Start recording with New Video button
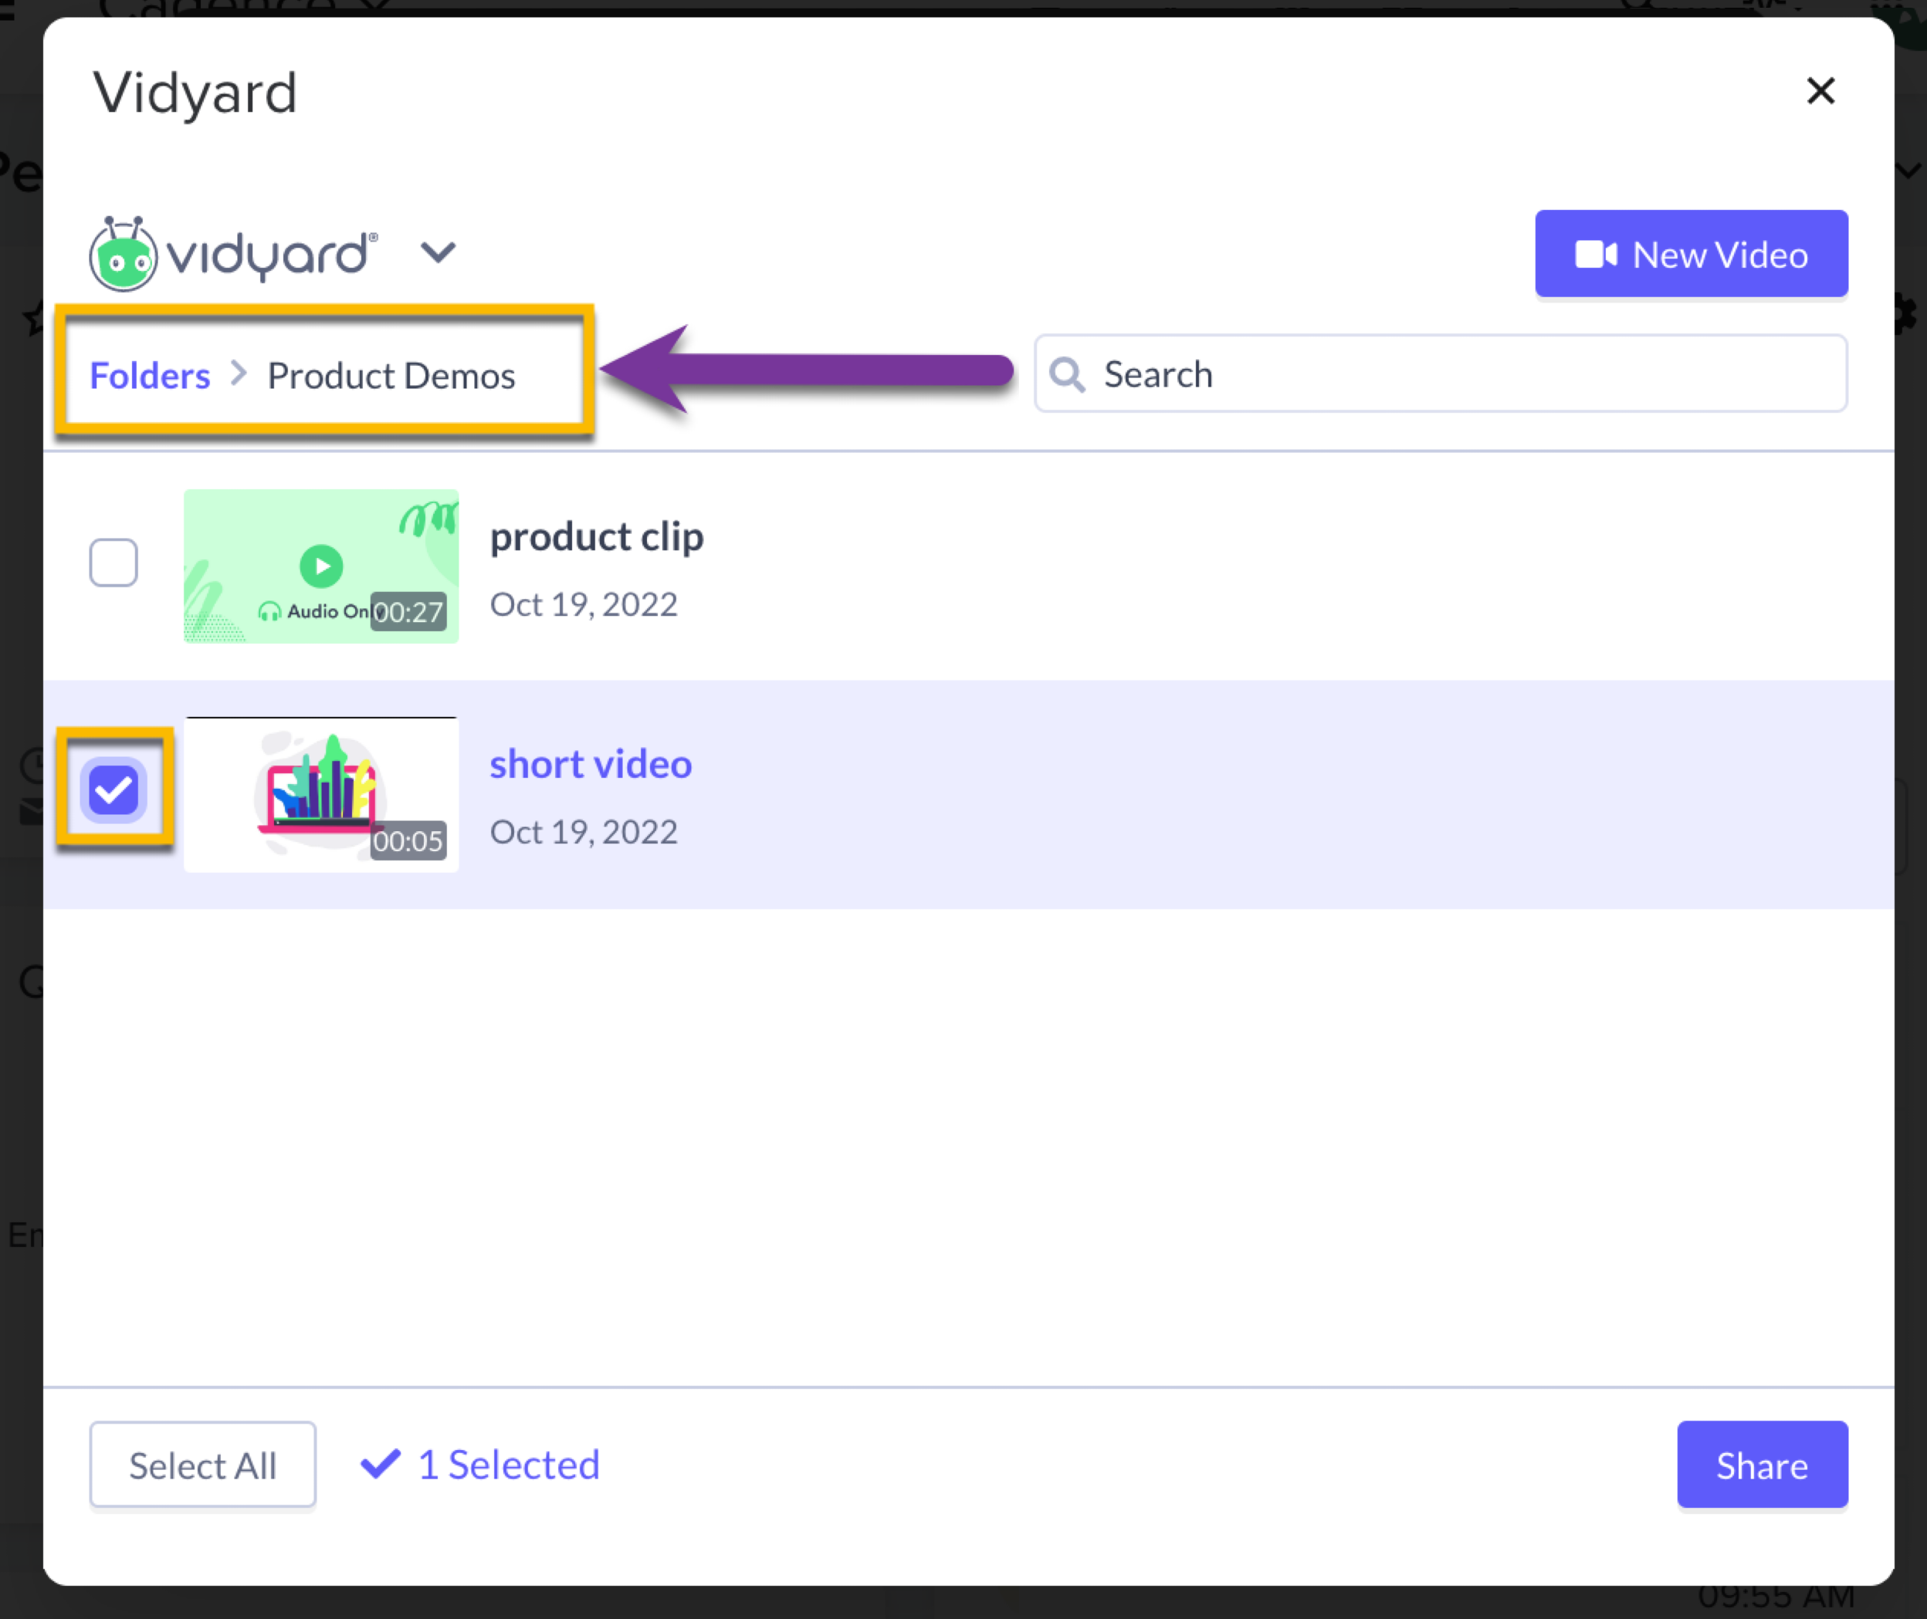The height and width of the screenshot is (1619, 1927). click(1691, 254)
